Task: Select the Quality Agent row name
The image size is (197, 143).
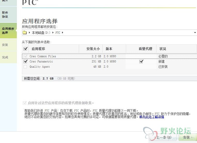Action: (40, 67)
